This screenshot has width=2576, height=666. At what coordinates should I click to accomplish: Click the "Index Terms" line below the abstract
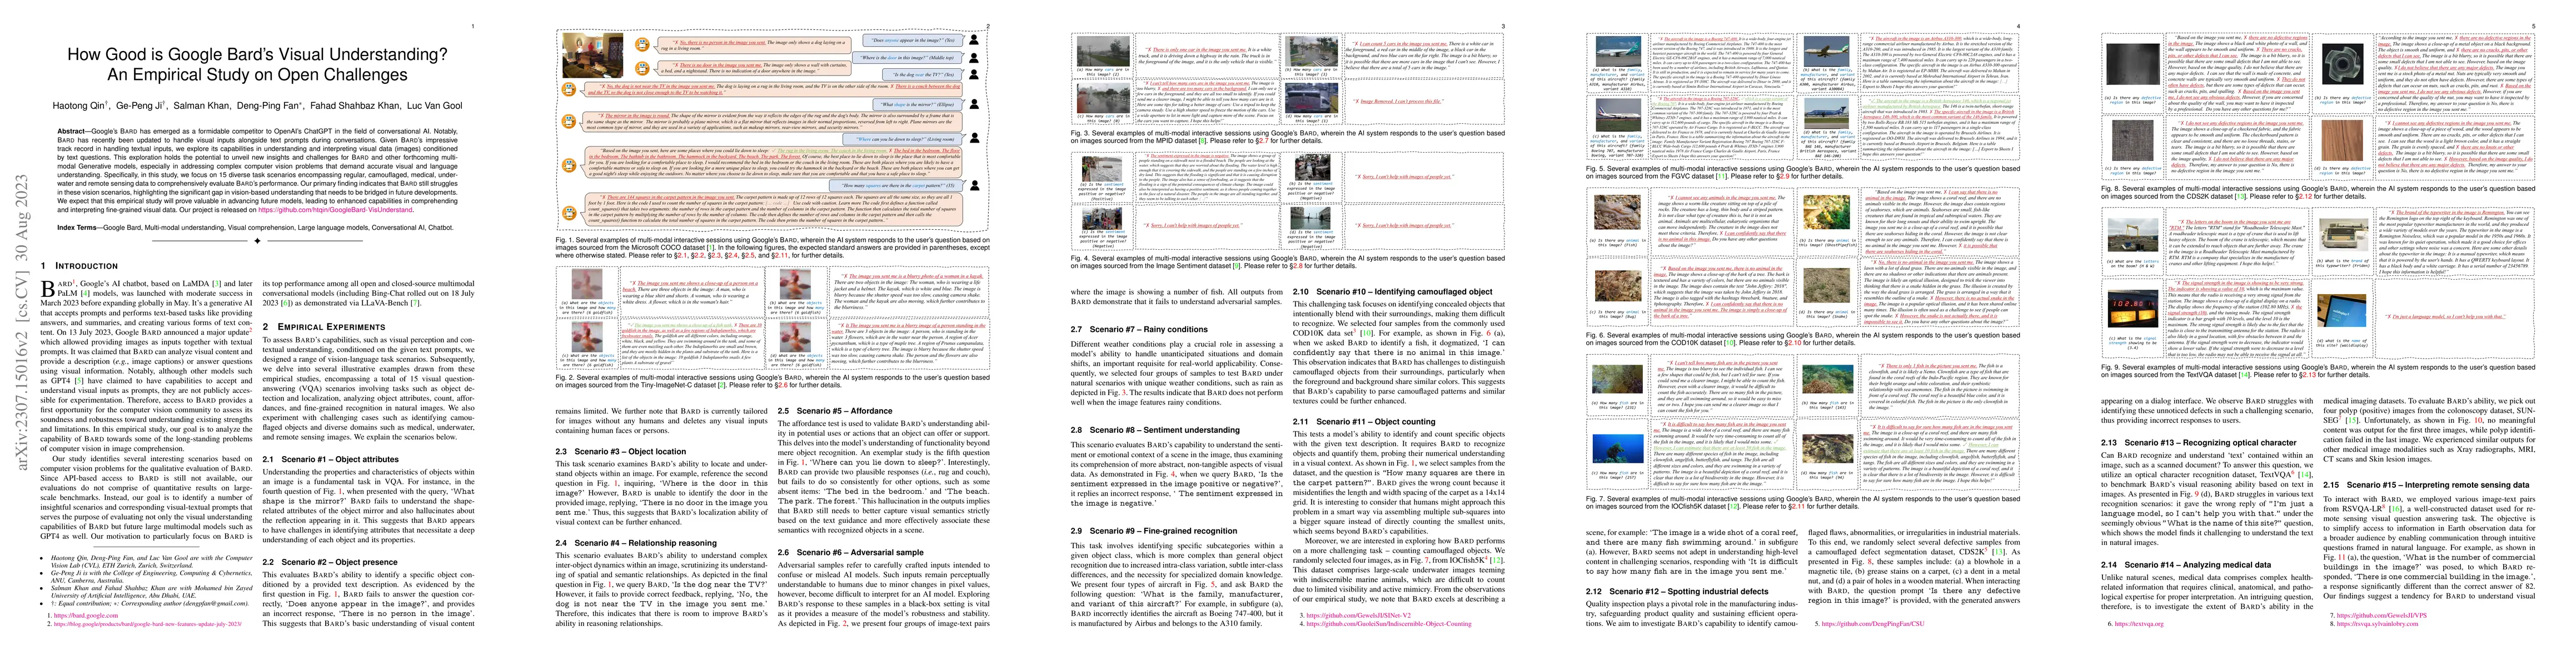click(x=256, y=226)
